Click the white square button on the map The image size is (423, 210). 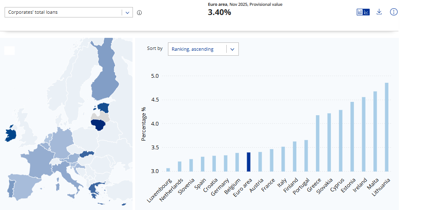coord(10,50)
